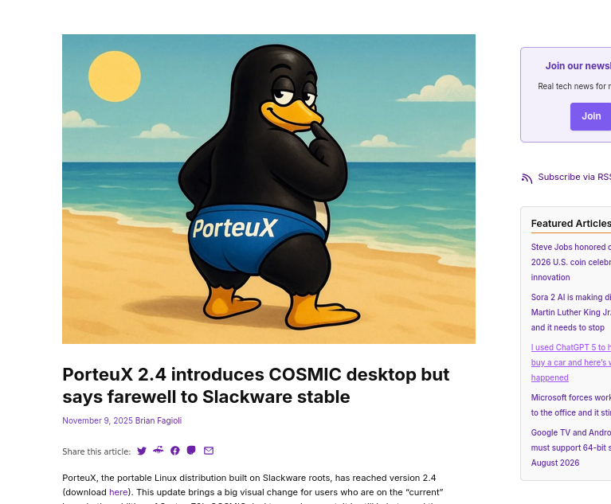Open 'I used ChatGPT 5' article
The image size is (611, 504).
click(570, 362)
